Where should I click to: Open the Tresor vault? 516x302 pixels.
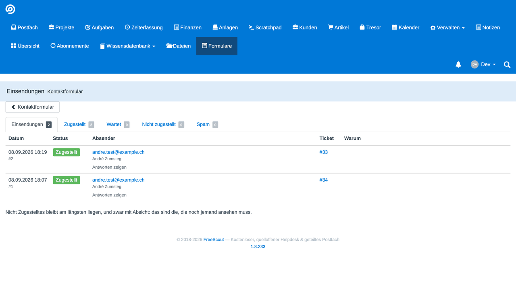370,27
